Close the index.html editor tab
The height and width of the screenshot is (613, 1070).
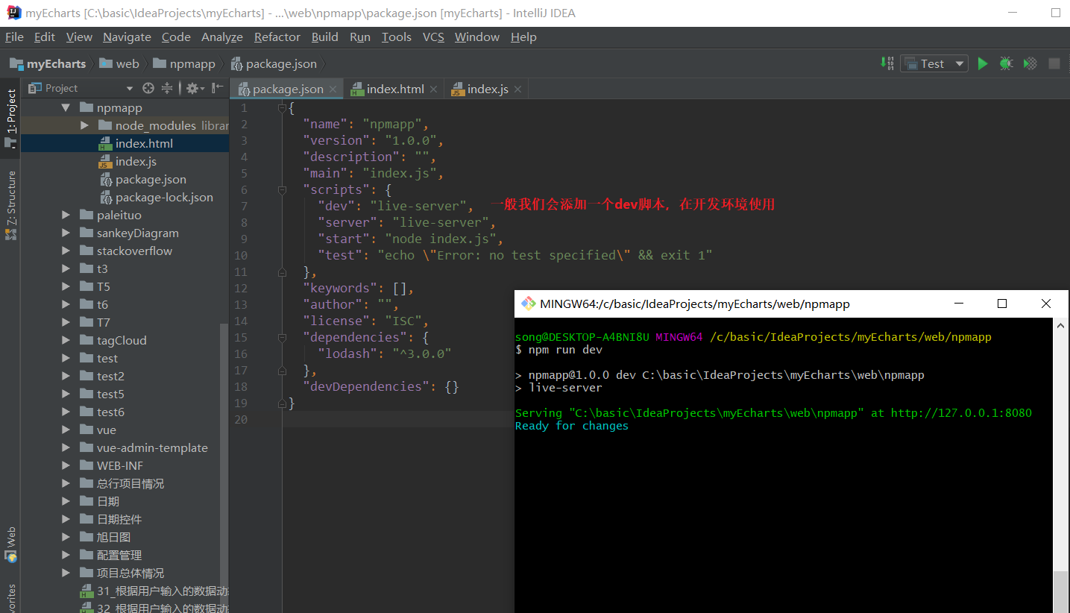click(434, 89)
